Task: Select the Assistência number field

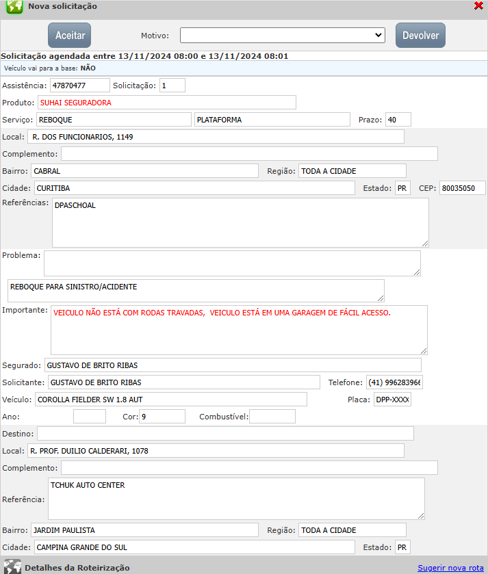Action: pos(80,86)
